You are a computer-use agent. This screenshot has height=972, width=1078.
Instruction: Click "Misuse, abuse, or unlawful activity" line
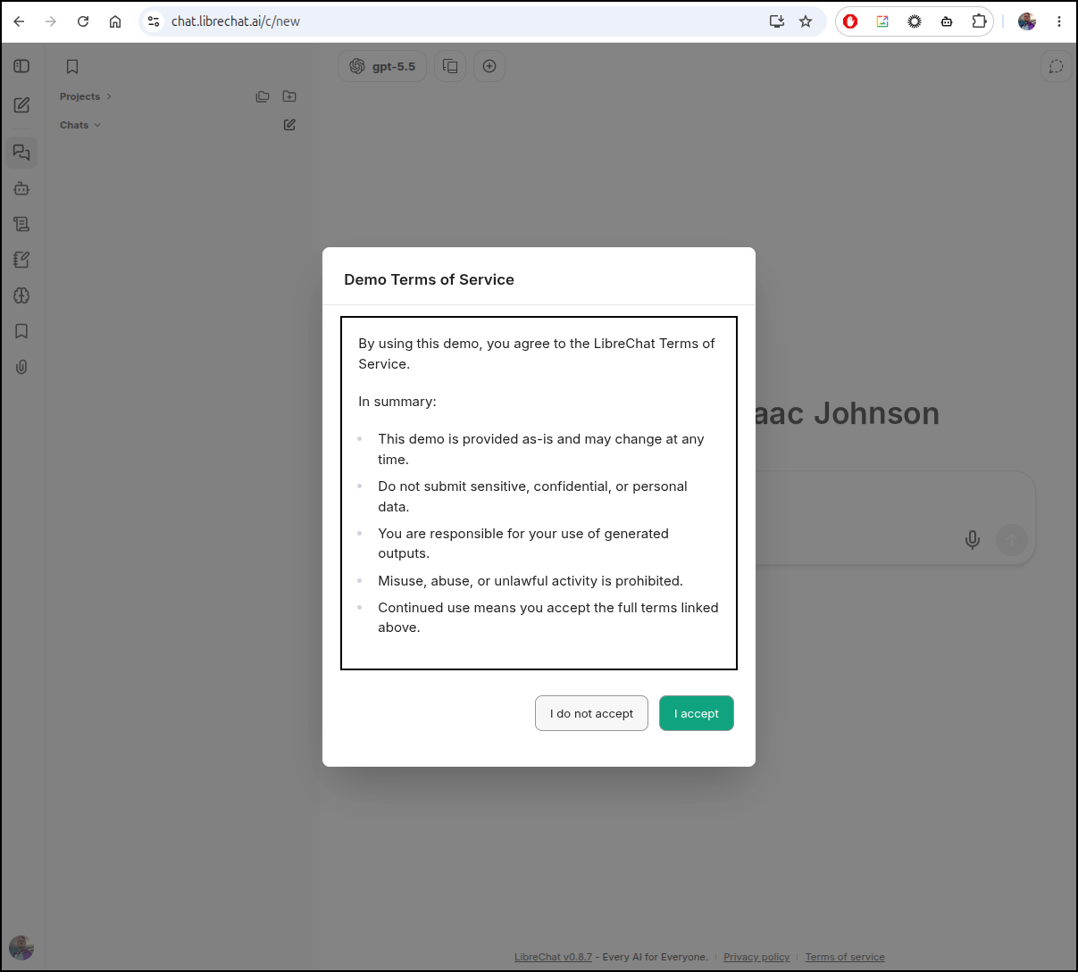pos(531,581)
